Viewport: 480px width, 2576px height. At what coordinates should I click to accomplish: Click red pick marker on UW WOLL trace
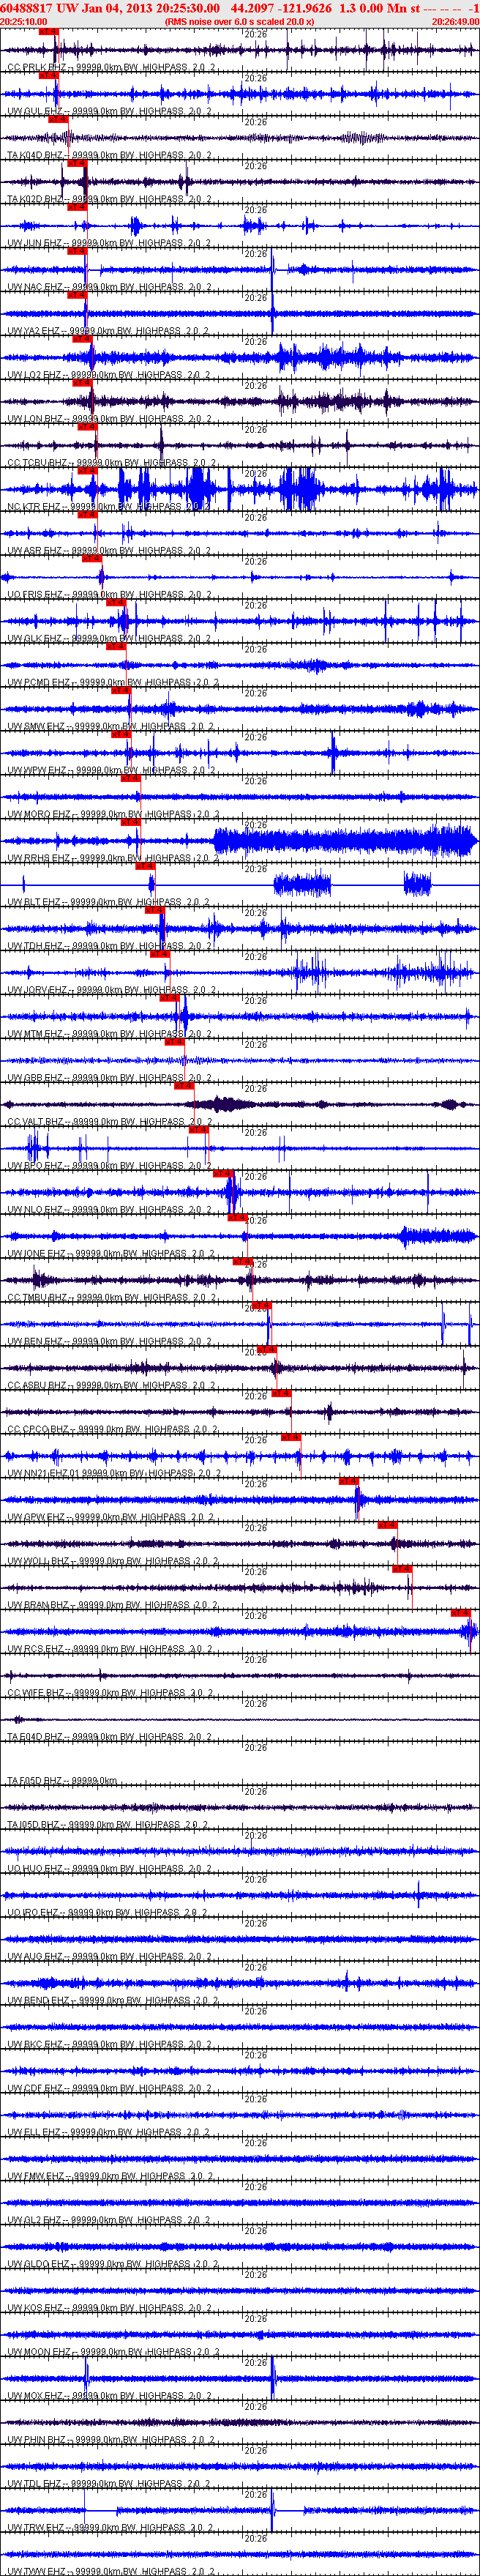(387, 1527)
